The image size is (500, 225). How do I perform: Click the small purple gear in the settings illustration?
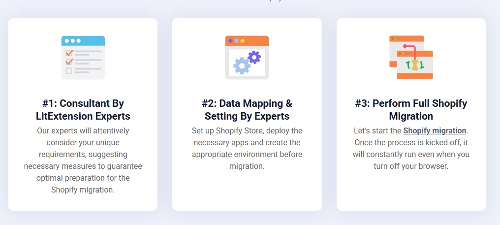pos(254,57)
